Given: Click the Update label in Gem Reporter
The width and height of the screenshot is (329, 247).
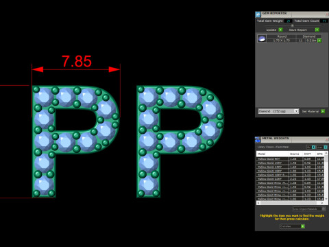Looking at the screenshot, I should pyautogui.click(x=271, y=30).
